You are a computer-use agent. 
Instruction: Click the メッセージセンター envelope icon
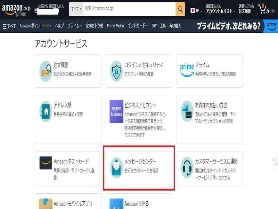click(116, 168)
